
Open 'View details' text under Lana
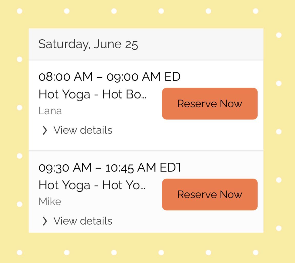[83, 130]
